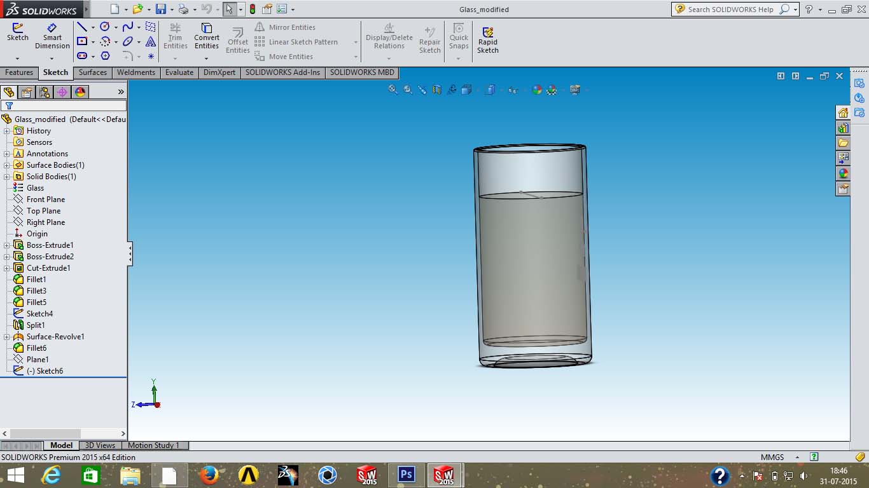Expand the Cut-Extrude1 feature
The height and width of the screenshot is (488, 869).
[7, 268]
